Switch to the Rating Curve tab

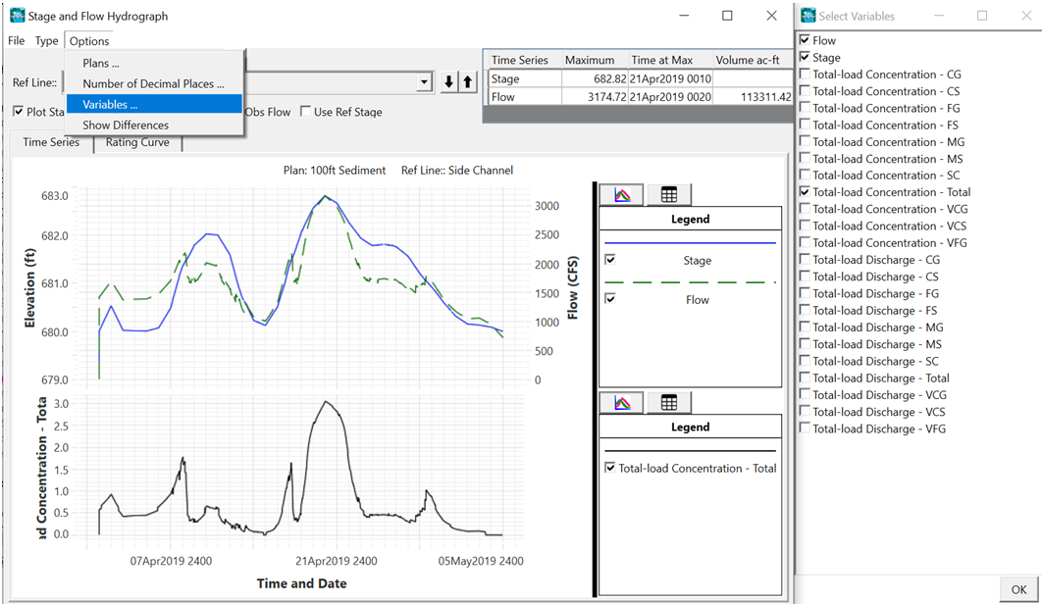pyautogui.click(x=137, y=142)
